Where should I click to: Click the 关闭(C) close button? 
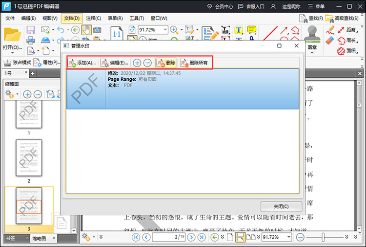point(281,206)
